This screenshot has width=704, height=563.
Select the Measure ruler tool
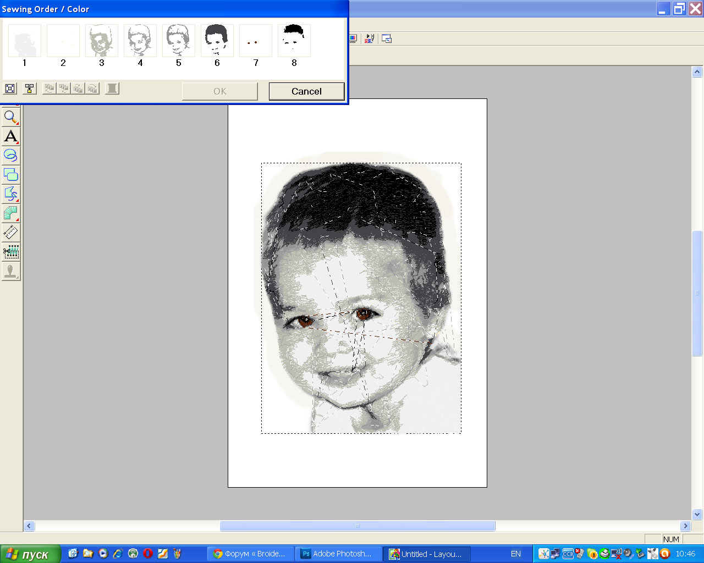[x=11, y=233]
